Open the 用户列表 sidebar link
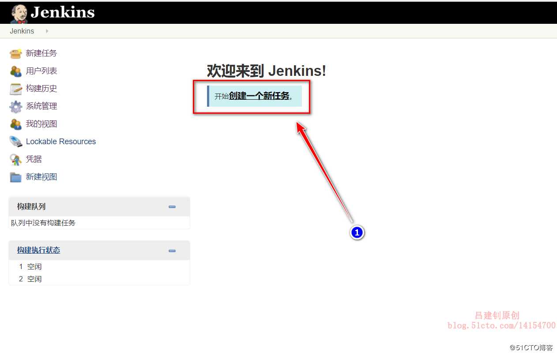 tap(41, 71)
